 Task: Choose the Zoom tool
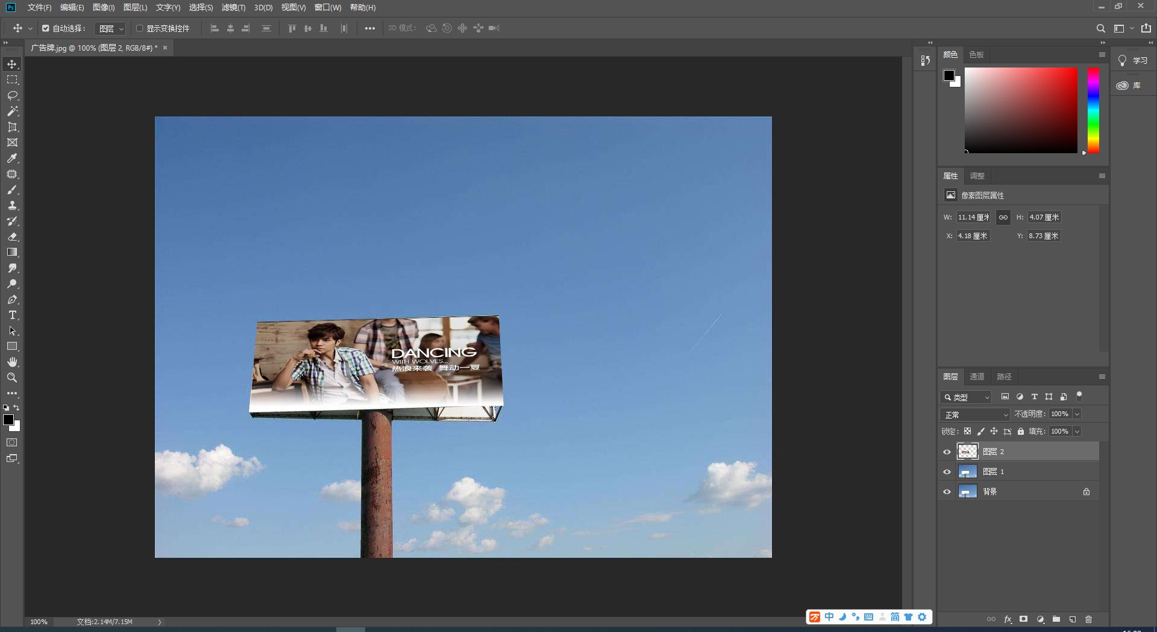click(12, 378)
